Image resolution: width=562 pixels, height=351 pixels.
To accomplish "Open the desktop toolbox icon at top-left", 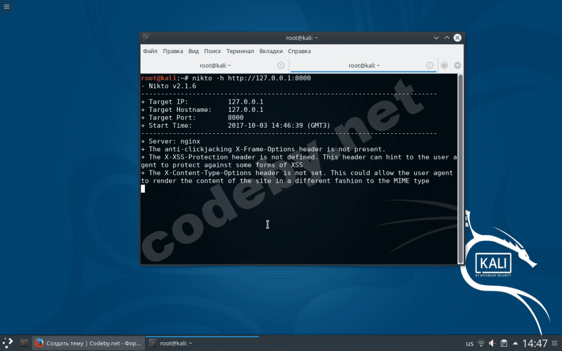I will point(7,6).
